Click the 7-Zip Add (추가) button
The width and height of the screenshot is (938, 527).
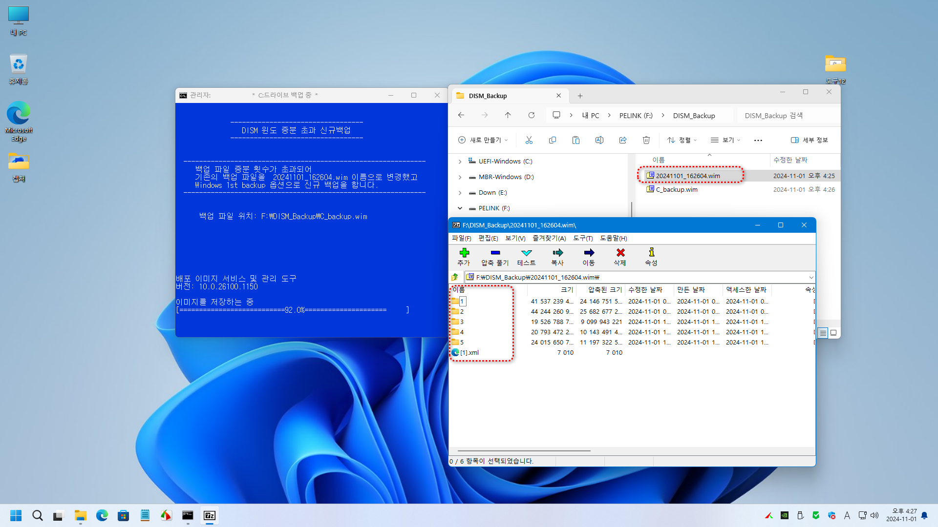point(464,257)
